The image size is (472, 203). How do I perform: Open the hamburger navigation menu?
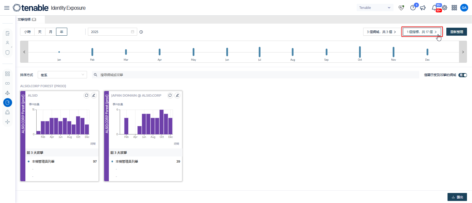coord(7,8)
